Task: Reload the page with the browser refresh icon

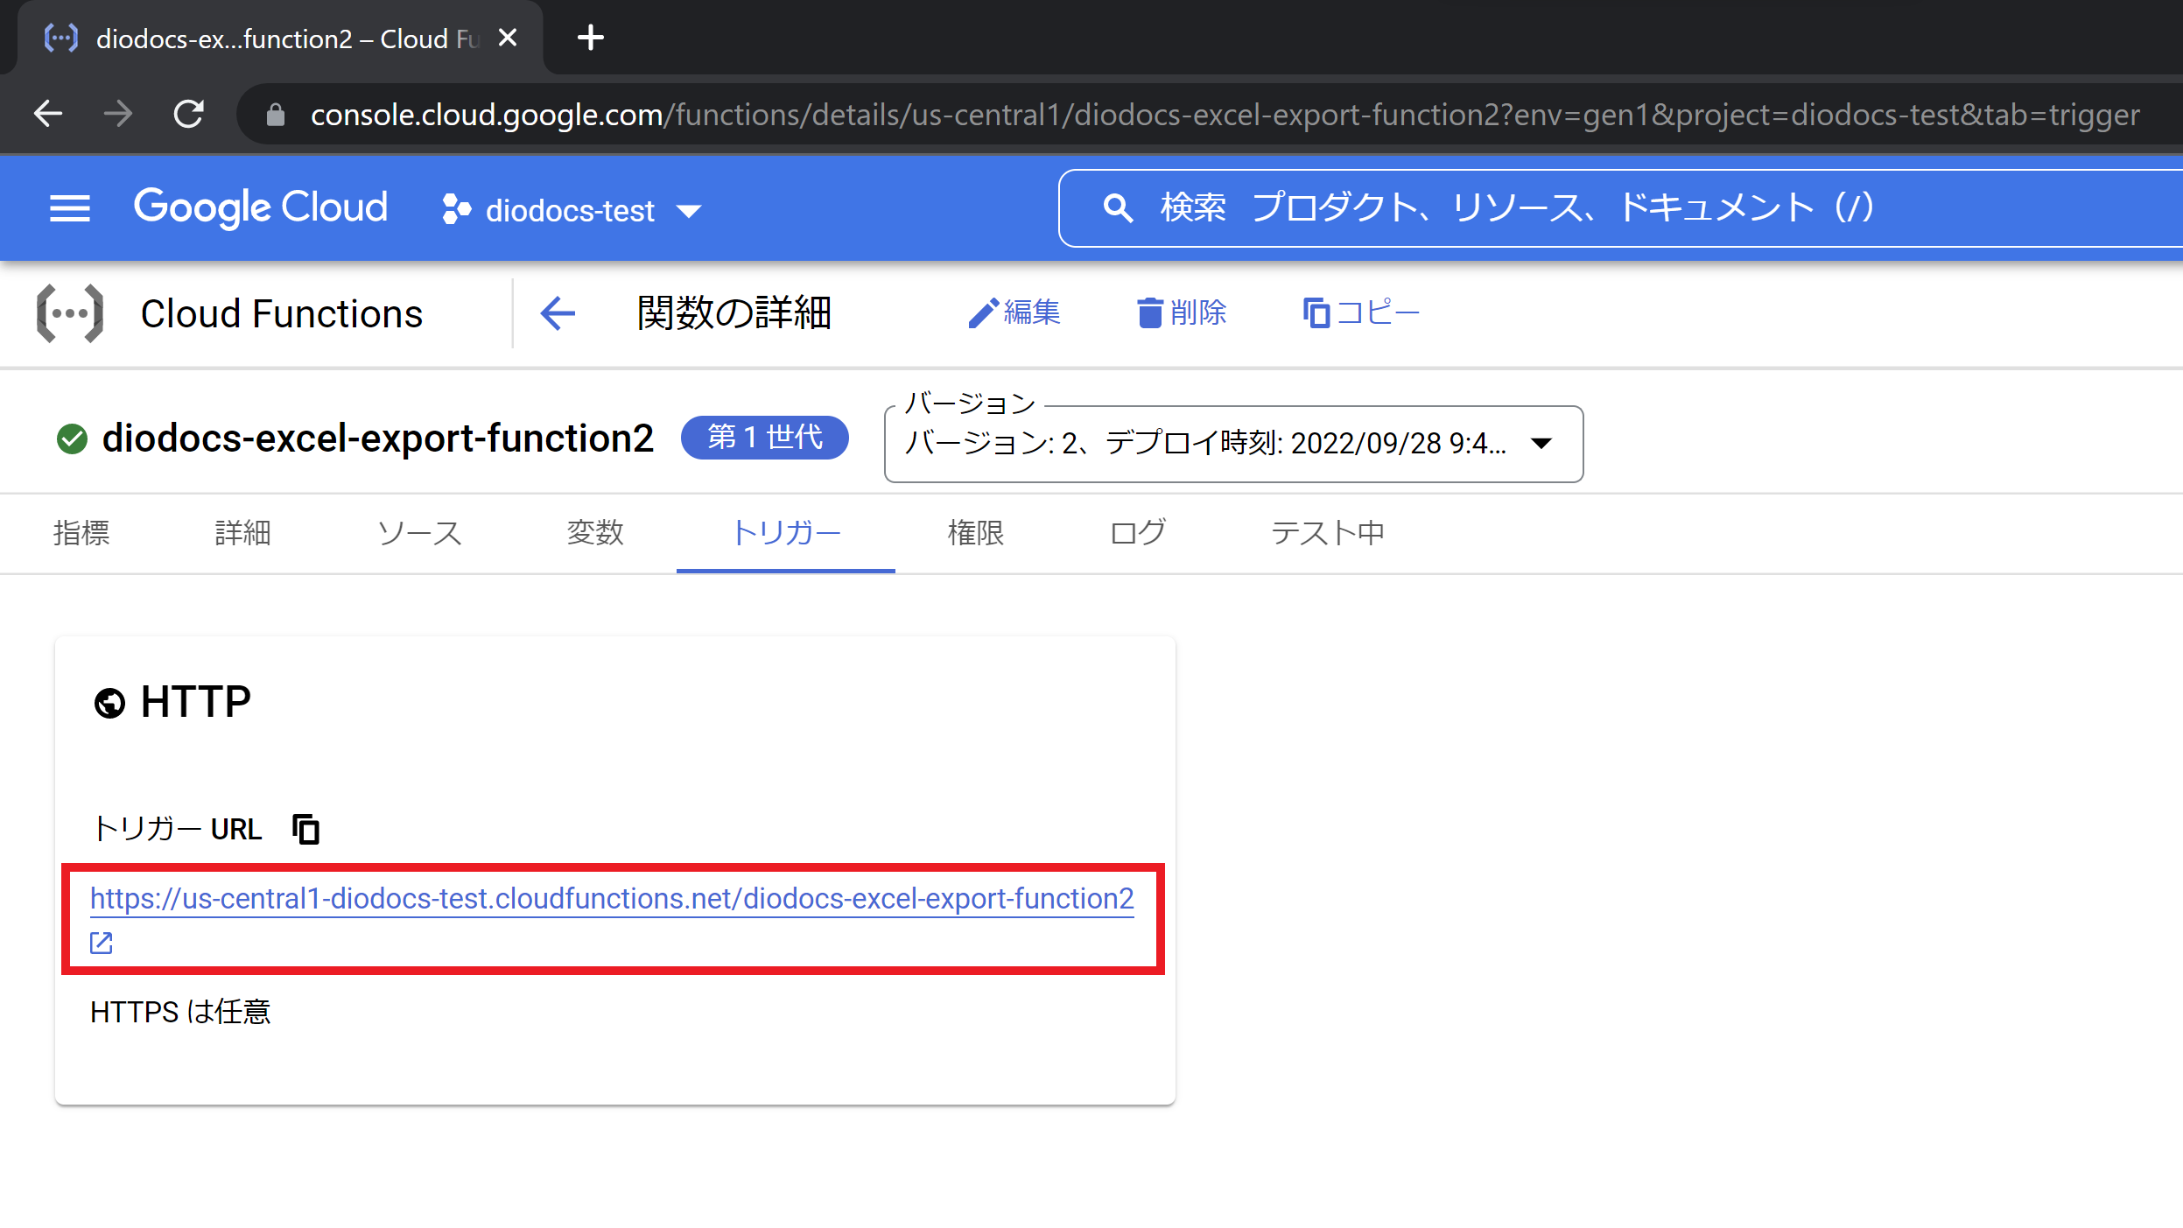Action: click(188, 114)
